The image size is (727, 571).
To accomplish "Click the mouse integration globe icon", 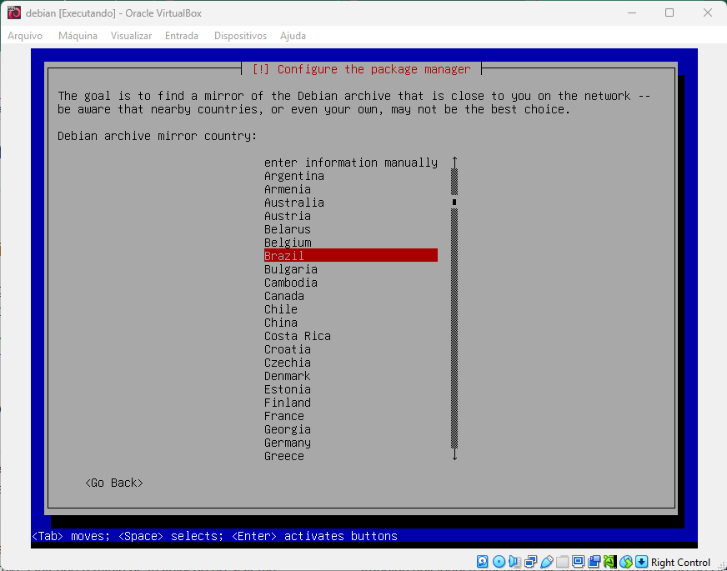I will click(x=626, y=562).
